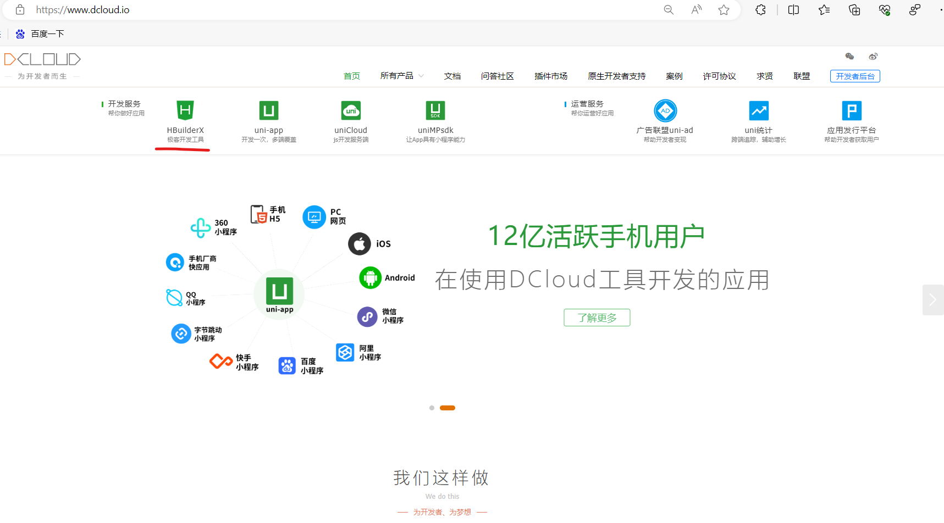Click the browser zoom magnifier icon
Image resolution: width=944 pixels, height=523 pixels.
669,10
